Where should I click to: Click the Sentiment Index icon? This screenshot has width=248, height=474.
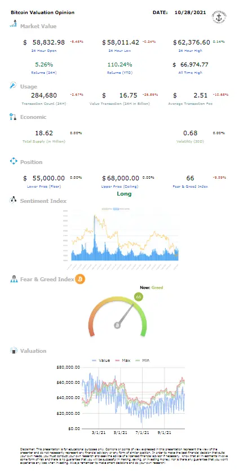point(13,200)
